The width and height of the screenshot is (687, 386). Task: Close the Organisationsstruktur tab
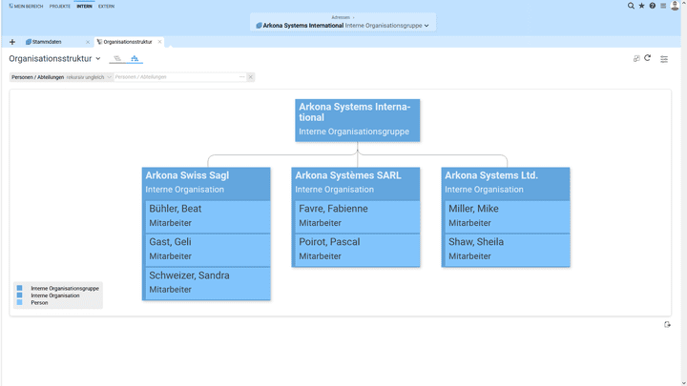tap(159, 42)
